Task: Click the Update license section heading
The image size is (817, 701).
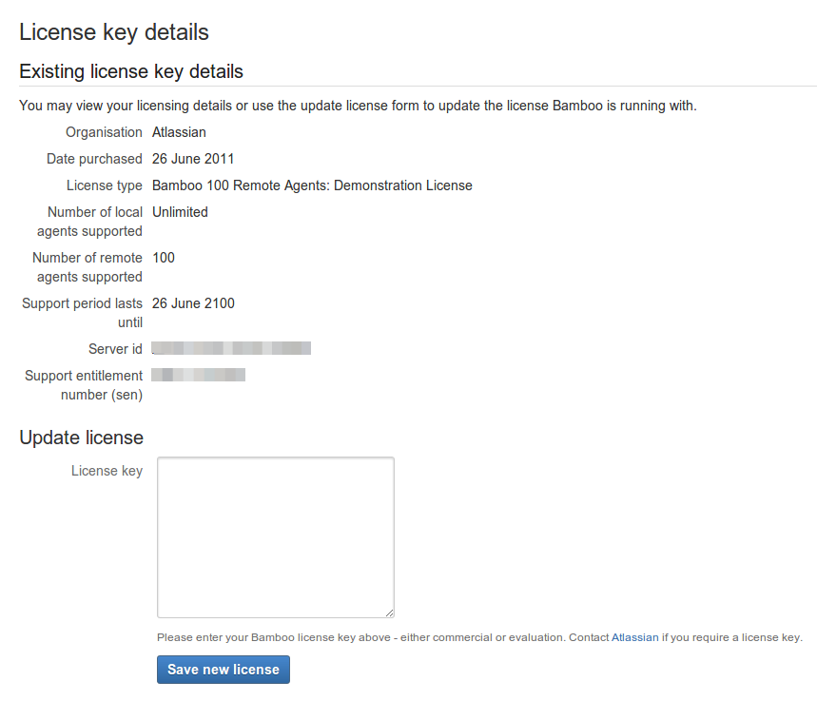Action: (x=81, y=438)
